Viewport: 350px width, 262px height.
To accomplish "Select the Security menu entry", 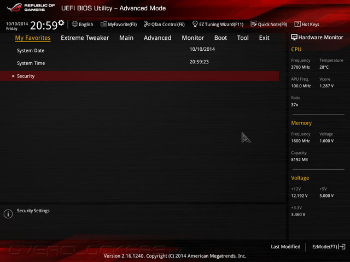I will click(x=139, y=76).
